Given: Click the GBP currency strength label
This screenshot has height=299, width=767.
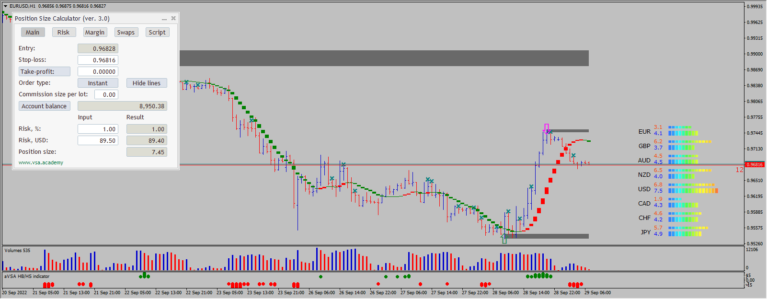Looking at the screenshot, I should pyautogui.click(x=644, y=146).
